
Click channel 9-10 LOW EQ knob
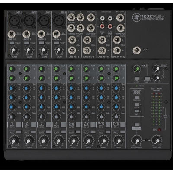(x=101, y=106)
